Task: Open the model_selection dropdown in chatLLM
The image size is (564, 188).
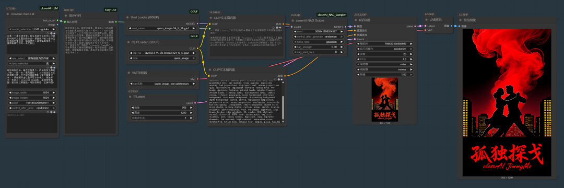Action: (x=32, y=29)
